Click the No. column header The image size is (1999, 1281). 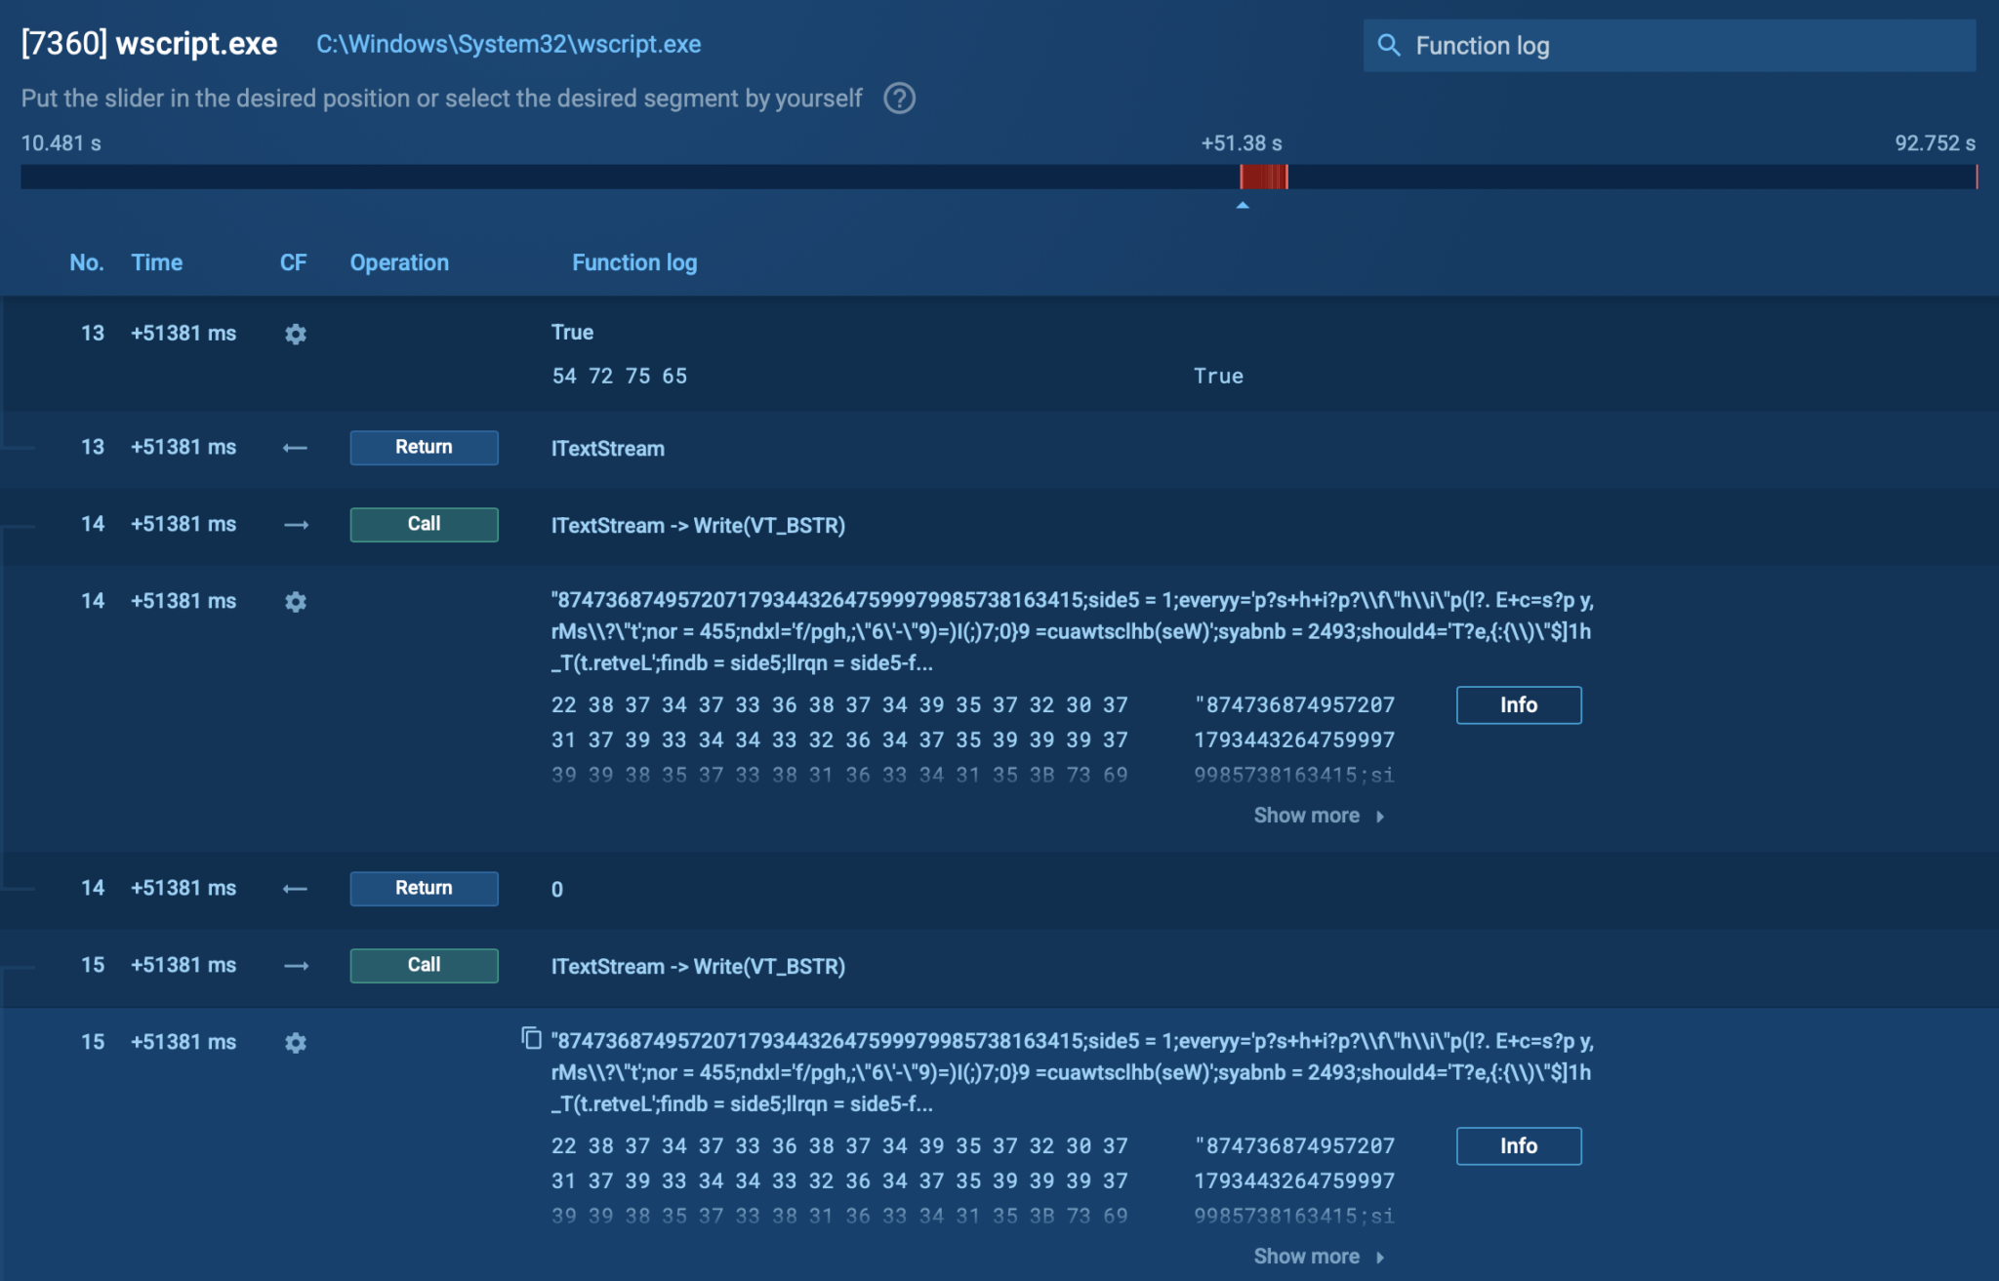pos(86,262)
